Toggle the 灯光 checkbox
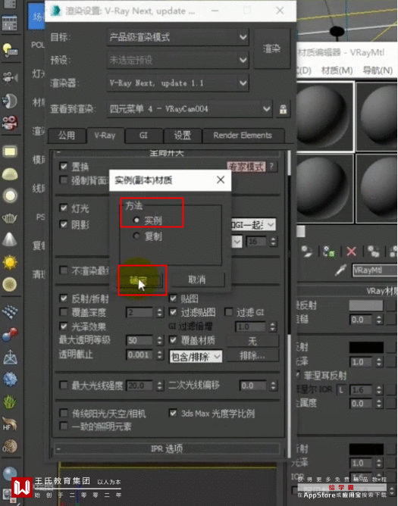 coord(64,208)
